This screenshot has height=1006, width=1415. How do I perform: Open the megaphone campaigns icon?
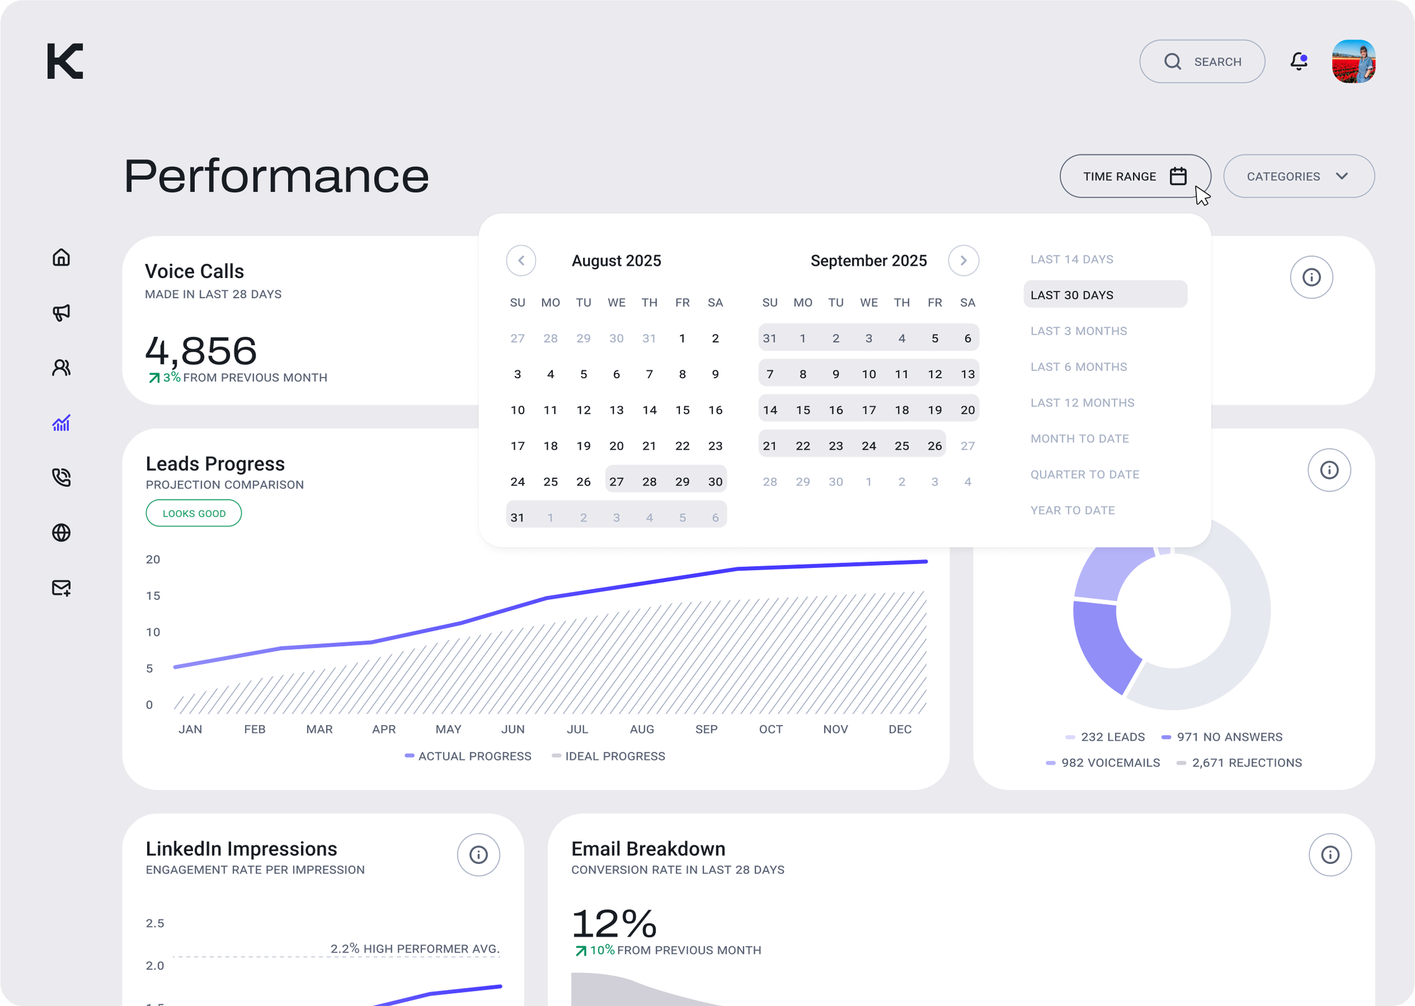61,312
